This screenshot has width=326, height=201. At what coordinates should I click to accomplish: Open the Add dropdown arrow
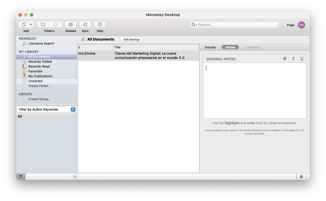pyautogui.click(x=31, y=25)
